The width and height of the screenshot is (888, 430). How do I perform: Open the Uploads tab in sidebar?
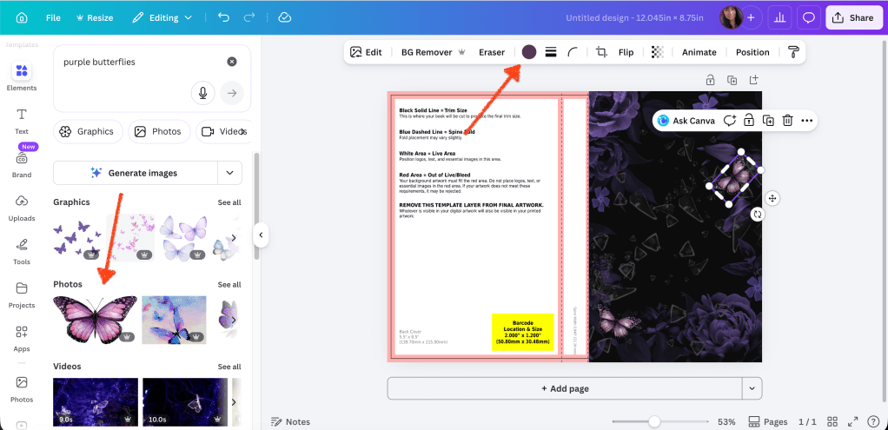tap(22, 208)
